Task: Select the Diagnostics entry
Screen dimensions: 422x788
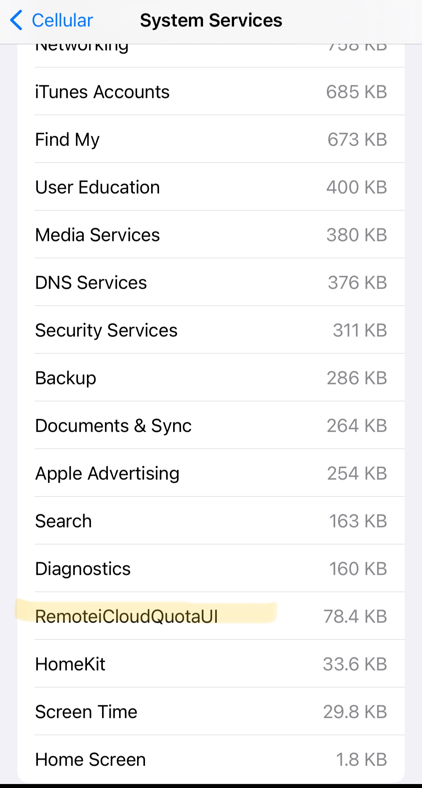Action: pyautogui.click(x=211, y=569)
